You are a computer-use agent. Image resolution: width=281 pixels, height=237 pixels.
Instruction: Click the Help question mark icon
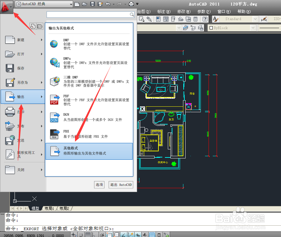point(205,19)
